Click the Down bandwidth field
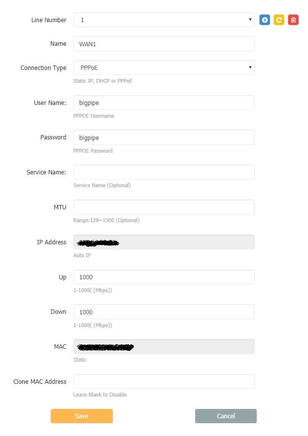The image size is (308, 436). (164, 312)
